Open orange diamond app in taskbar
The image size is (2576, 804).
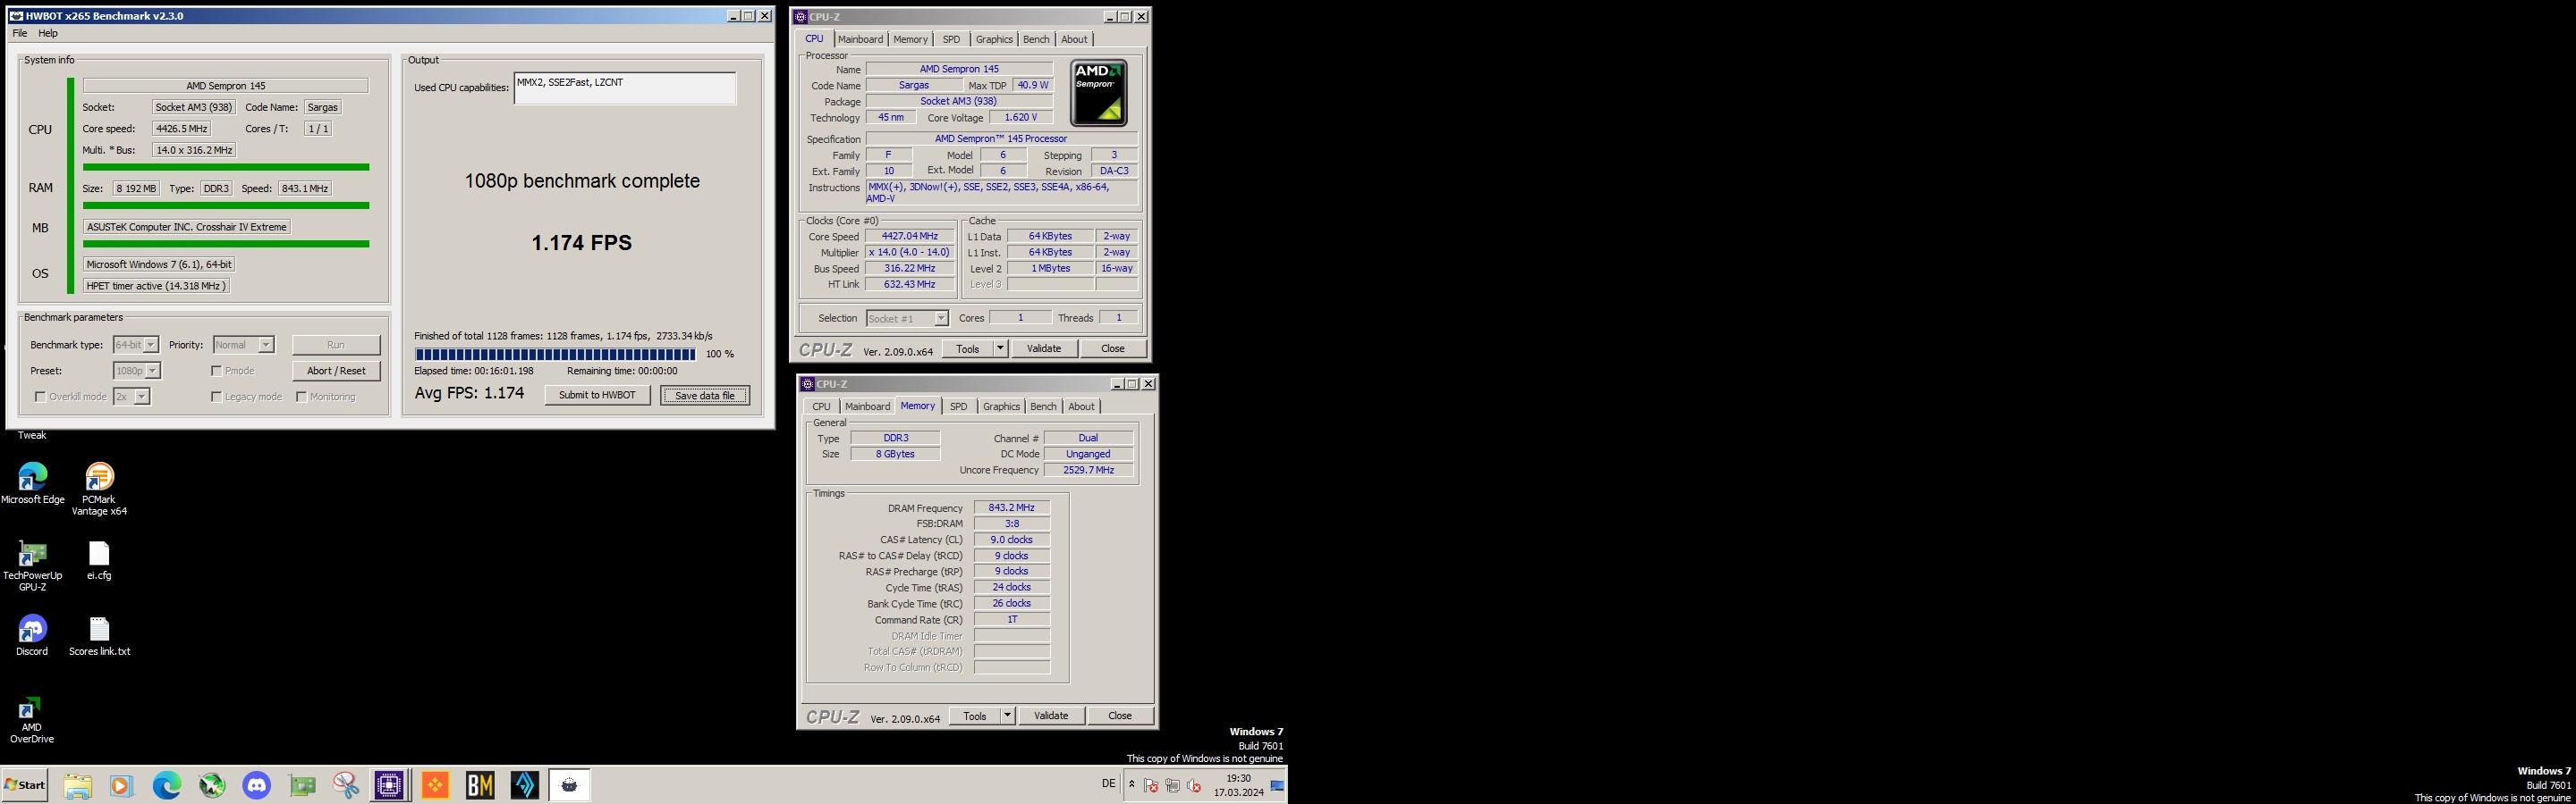tap(435, 785)
